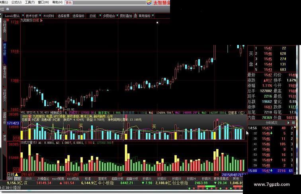Open the 窗口(W) menu
Screen dimensions: 301x194
click(x=43, y=2)
